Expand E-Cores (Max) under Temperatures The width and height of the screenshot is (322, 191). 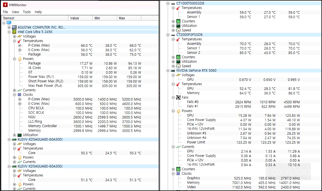[x=20, y=50]
